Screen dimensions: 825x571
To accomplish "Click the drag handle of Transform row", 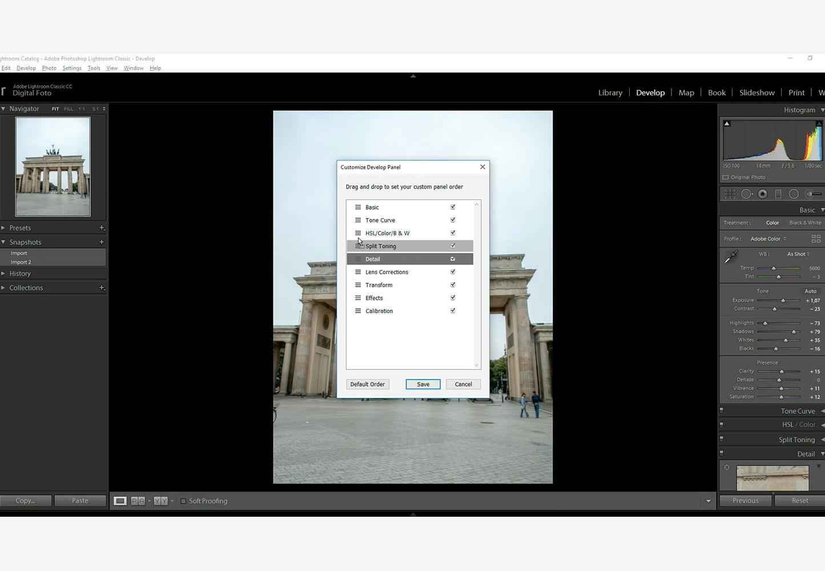I will (358, 285).
